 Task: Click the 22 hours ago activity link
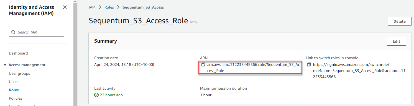pyautogui.click(x=111, y=95)
